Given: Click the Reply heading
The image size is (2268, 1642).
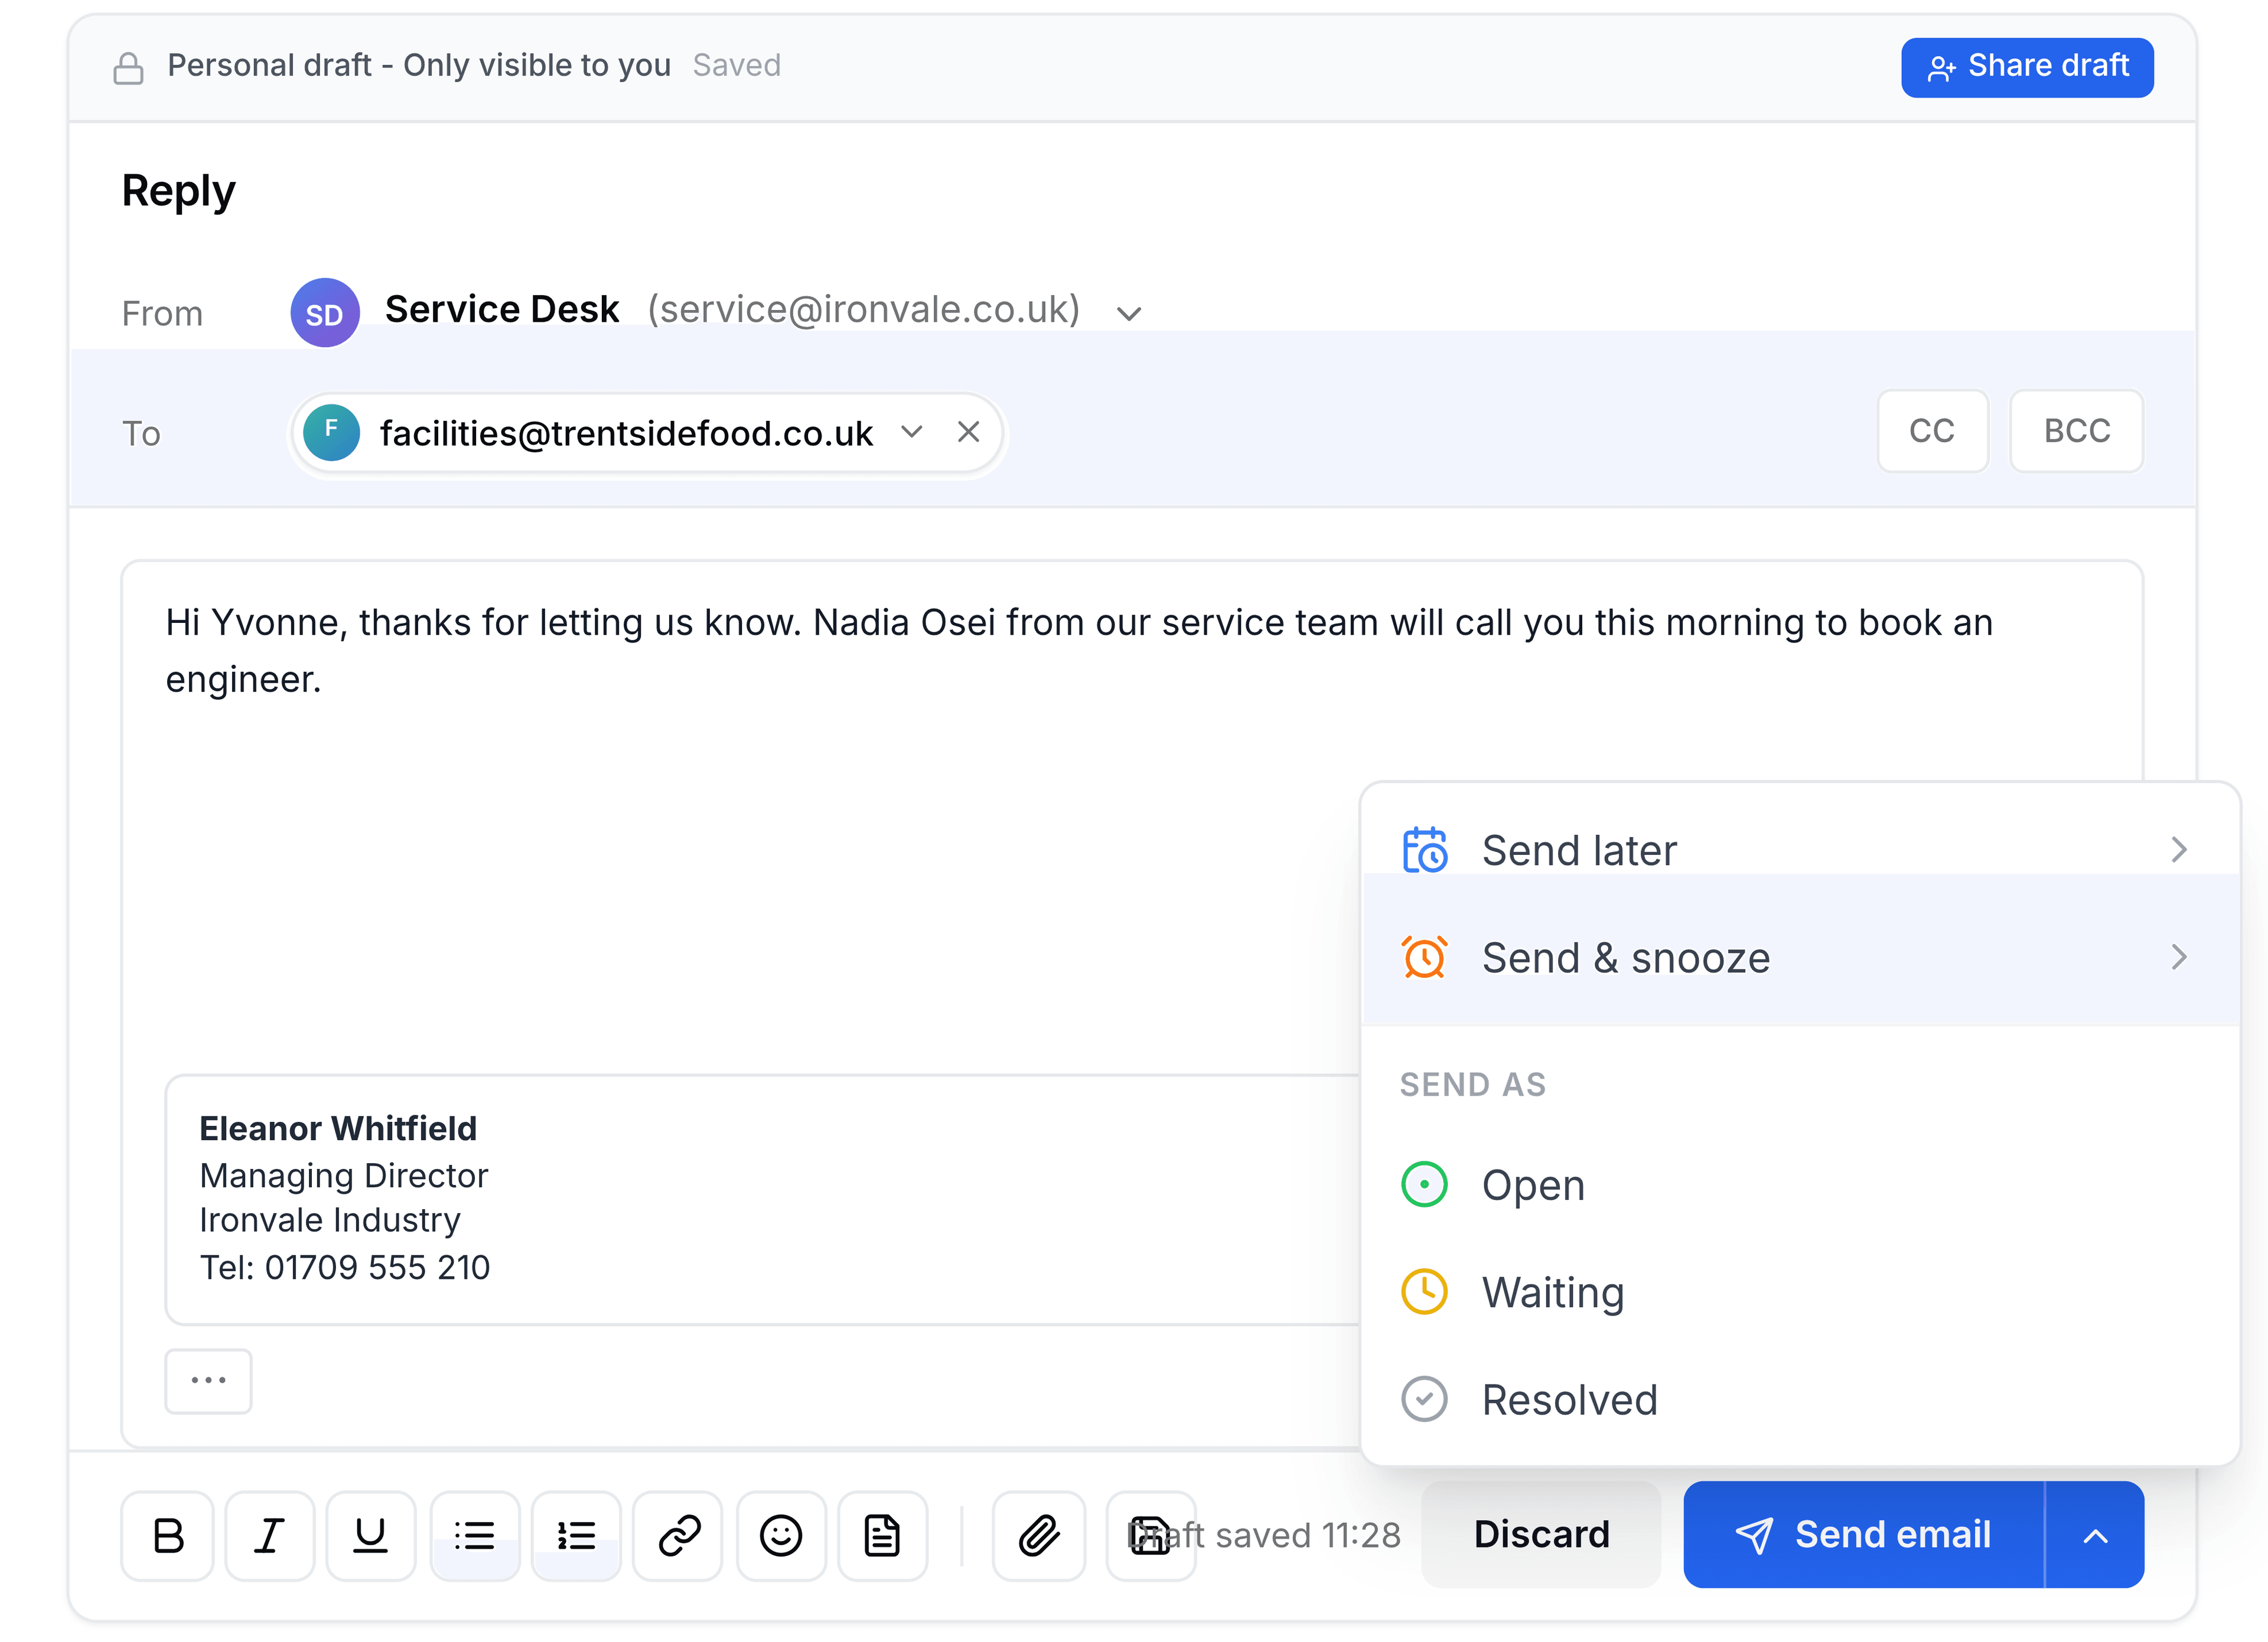Looking at the screenshot, I should [178, 192].
